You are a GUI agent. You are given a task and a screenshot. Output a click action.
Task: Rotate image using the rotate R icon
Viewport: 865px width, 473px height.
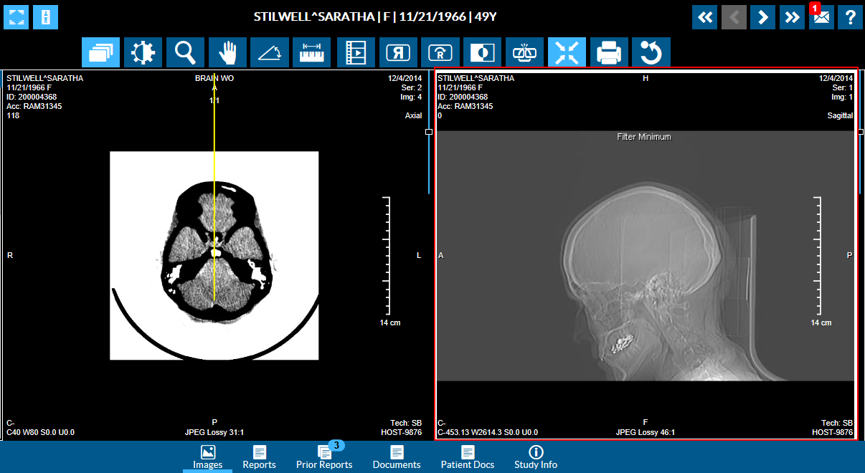[440, 52]
